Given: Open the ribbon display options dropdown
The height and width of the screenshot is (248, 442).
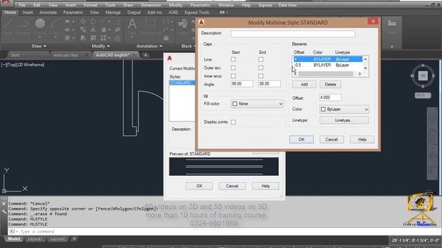Looking at the screenshot, I should pos(224,12).
